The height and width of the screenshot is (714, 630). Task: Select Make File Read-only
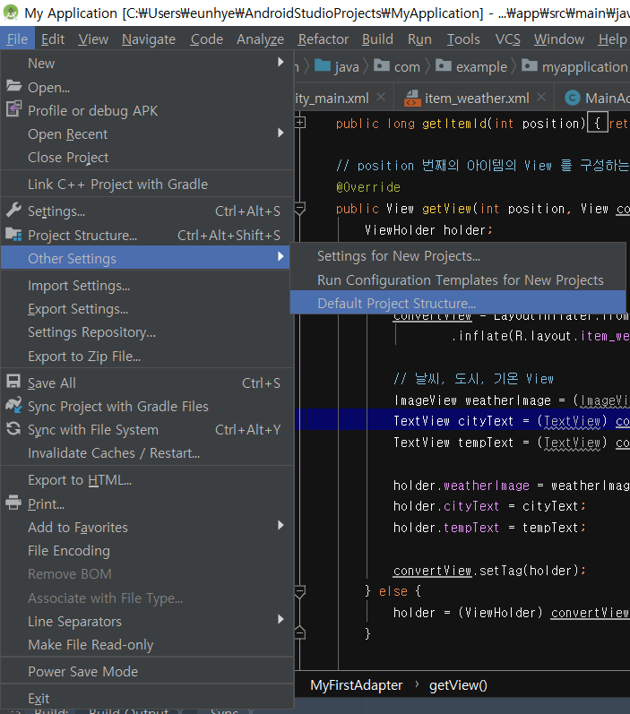point(146,645)
